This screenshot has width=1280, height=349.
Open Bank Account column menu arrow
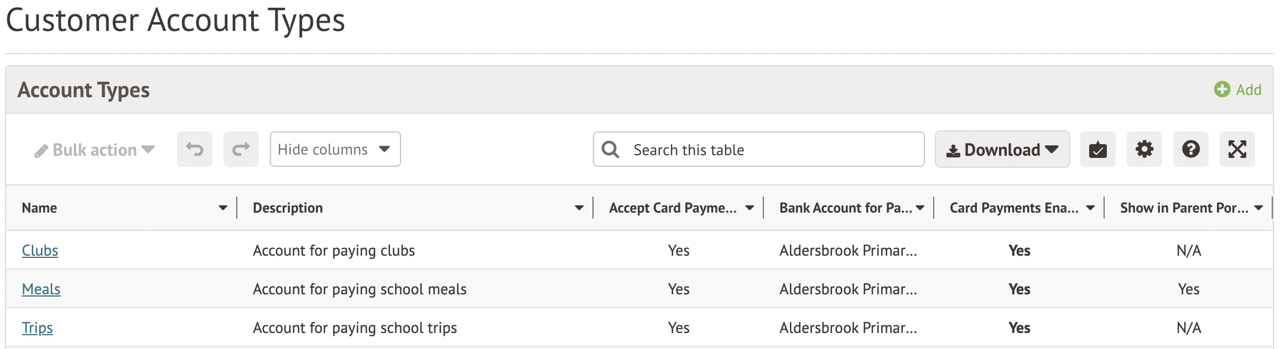920,208
